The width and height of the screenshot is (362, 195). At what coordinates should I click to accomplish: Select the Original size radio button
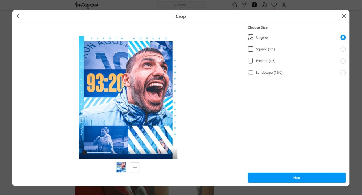click(343, 37)
